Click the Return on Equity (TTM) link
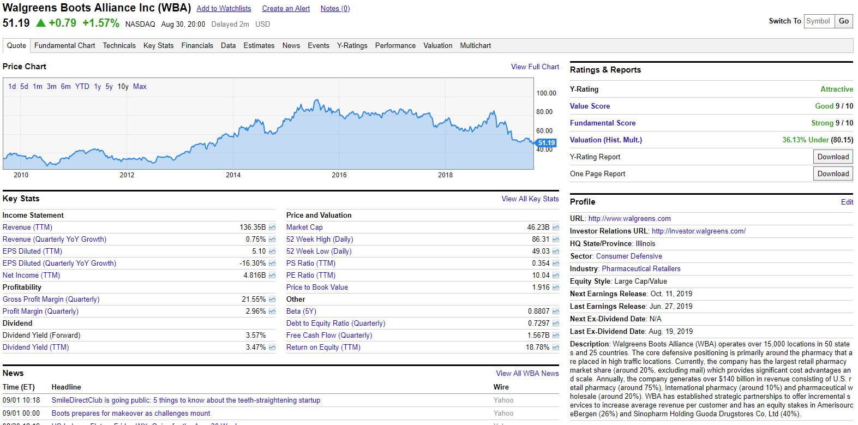 323,348
